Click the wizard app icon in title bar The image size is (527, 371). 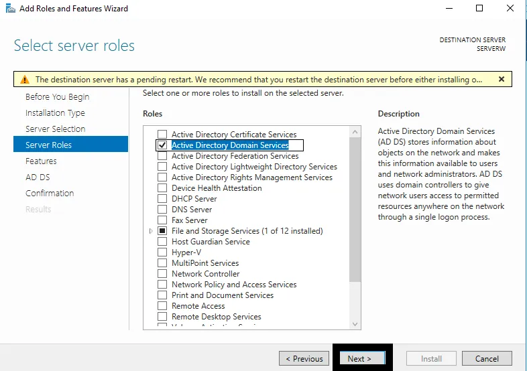click(11, 9)
